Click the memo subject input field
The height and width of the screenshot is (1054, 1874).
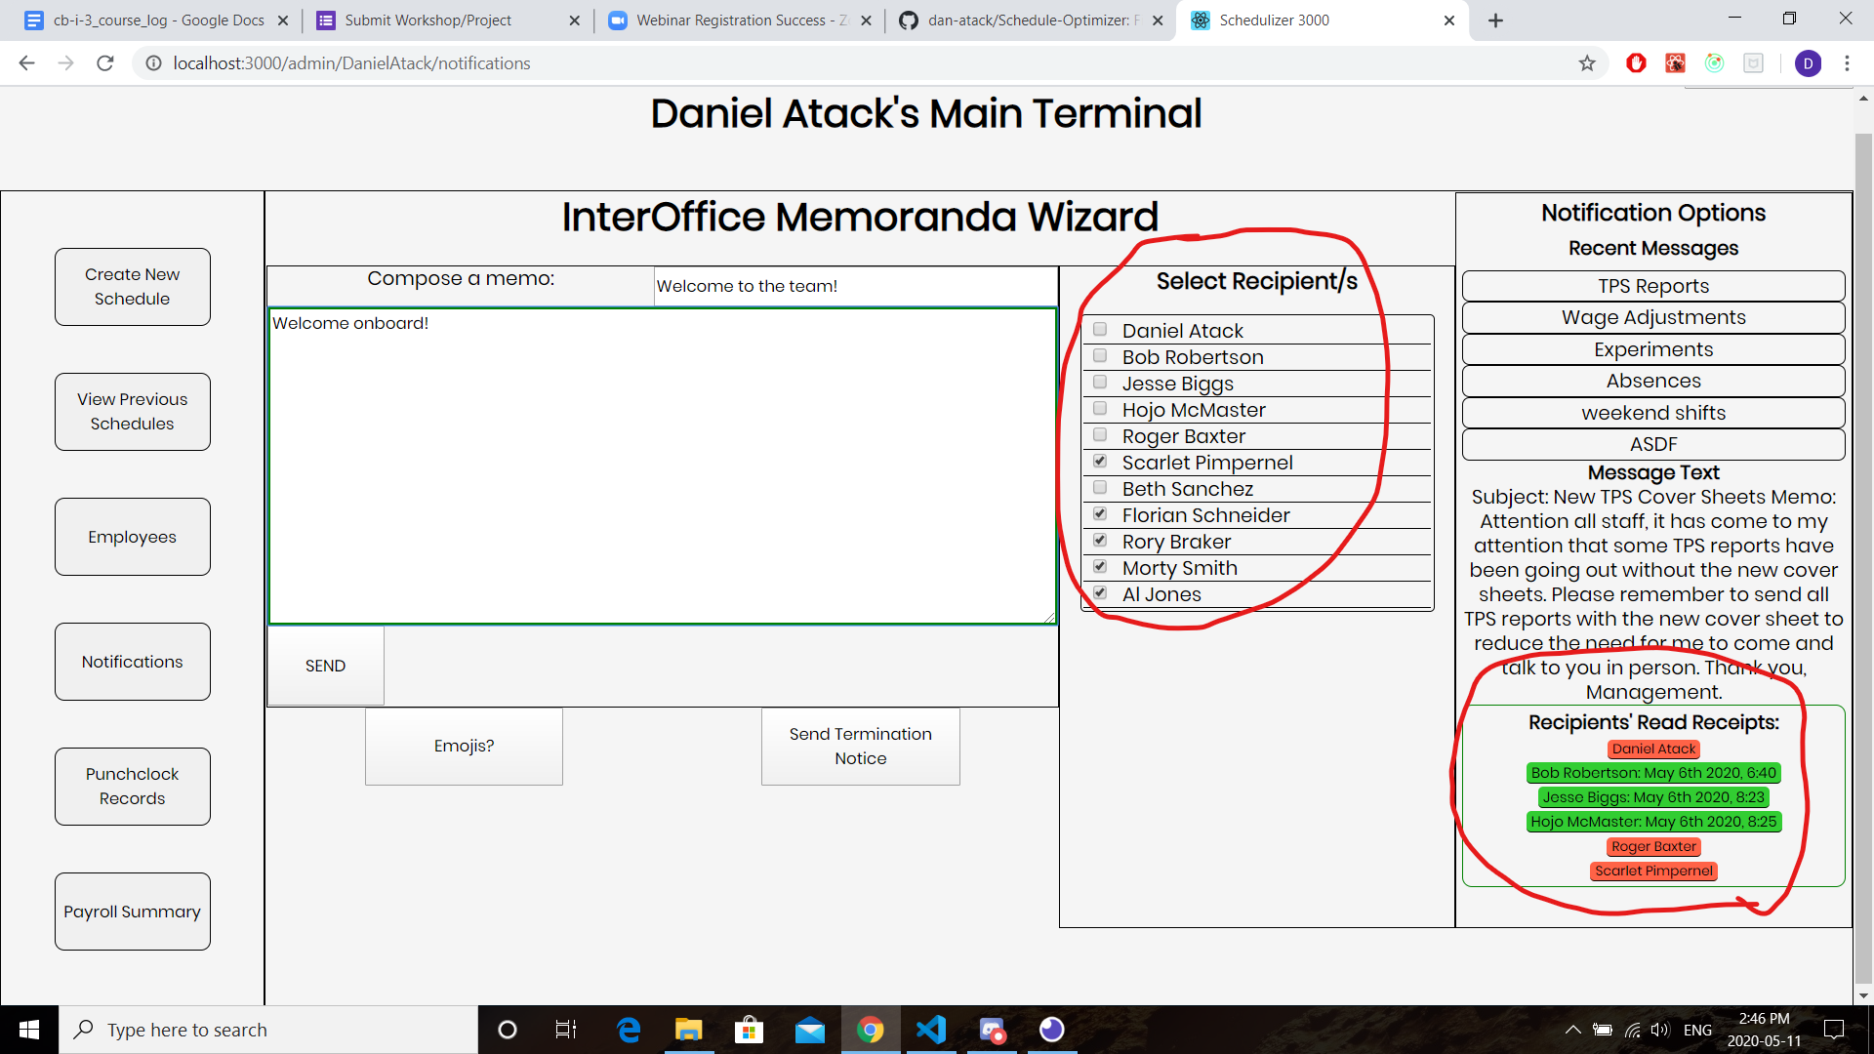854,286
